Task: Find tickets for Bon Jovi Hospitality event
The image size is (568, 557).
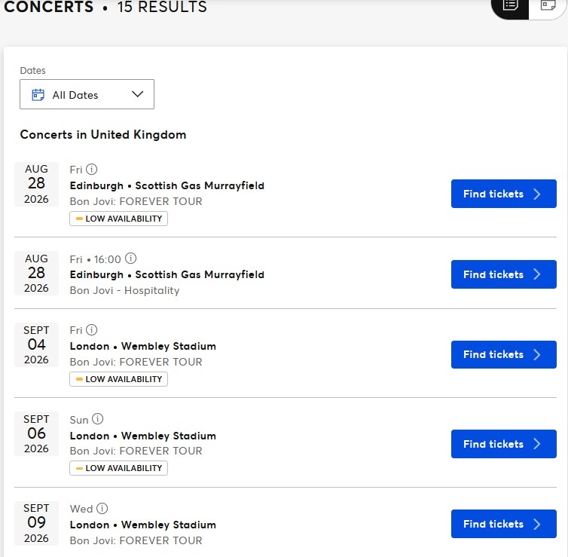Action: coord(503,274)
